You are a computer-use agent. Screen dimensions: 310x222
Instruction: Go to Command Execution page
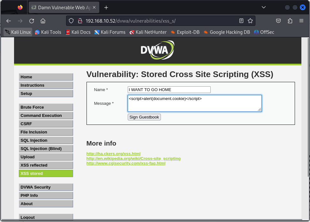(x=46, y=116)
